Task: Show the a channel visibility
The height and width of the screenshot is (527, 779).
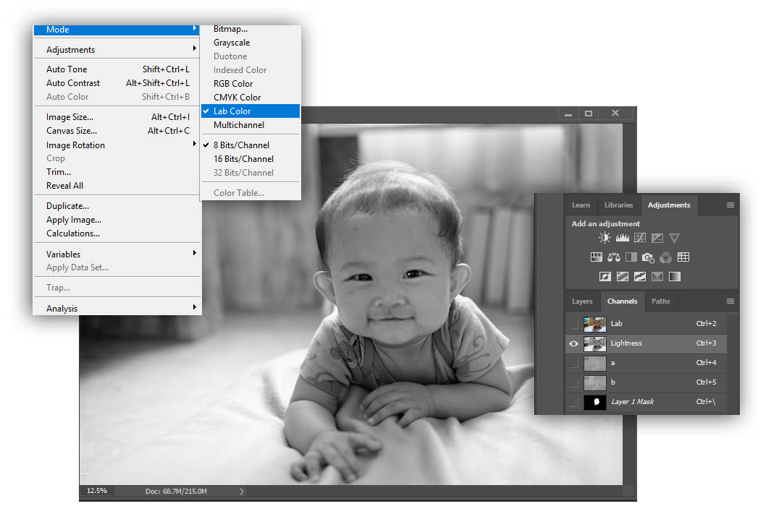Action: [574, 363]
